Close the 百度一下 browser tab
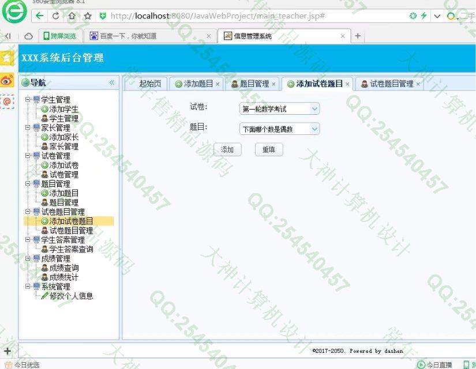476x369 pixels. 208,36
